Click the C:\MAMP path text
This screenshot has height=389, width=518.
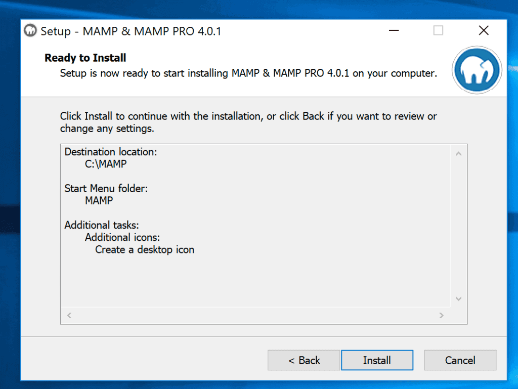[x=106, y=164]
